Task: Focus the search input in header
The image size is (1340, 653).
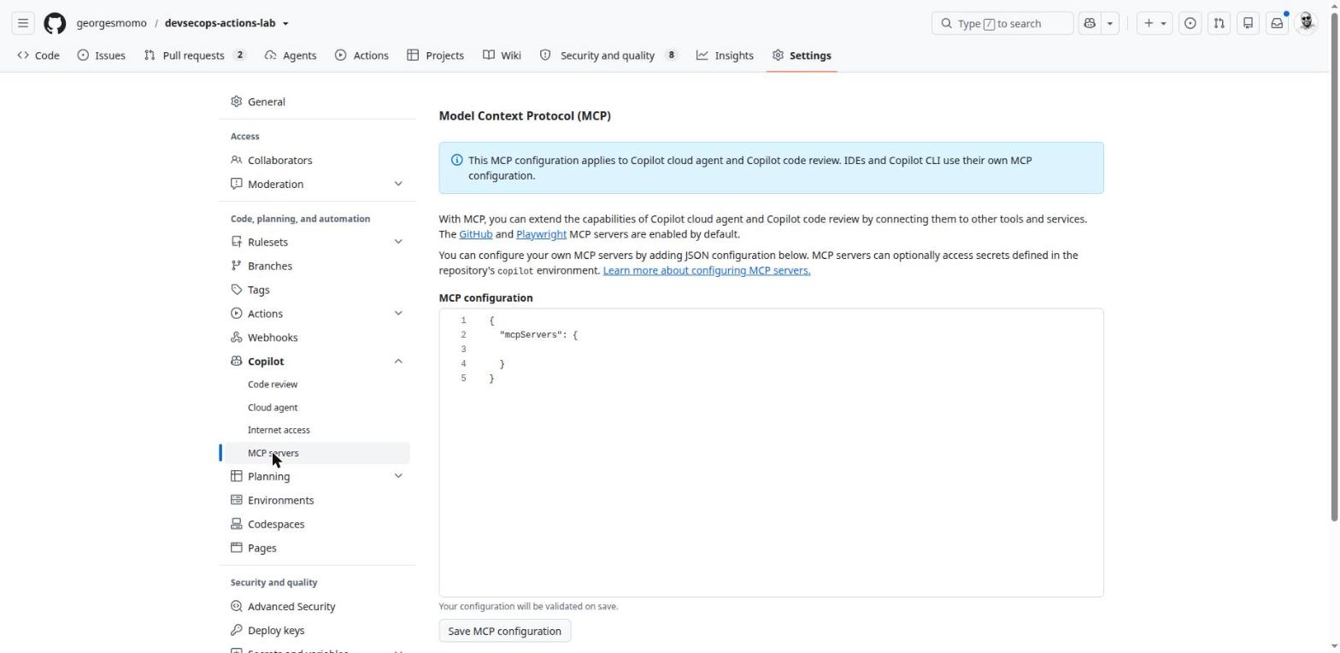Action: [x=1002, y=23]
